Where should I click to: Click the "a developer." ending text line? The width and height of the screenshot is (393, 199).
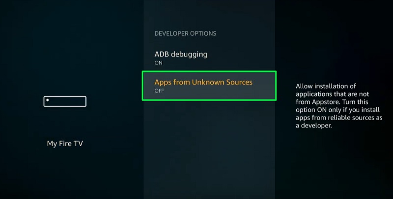pos(314,125)
